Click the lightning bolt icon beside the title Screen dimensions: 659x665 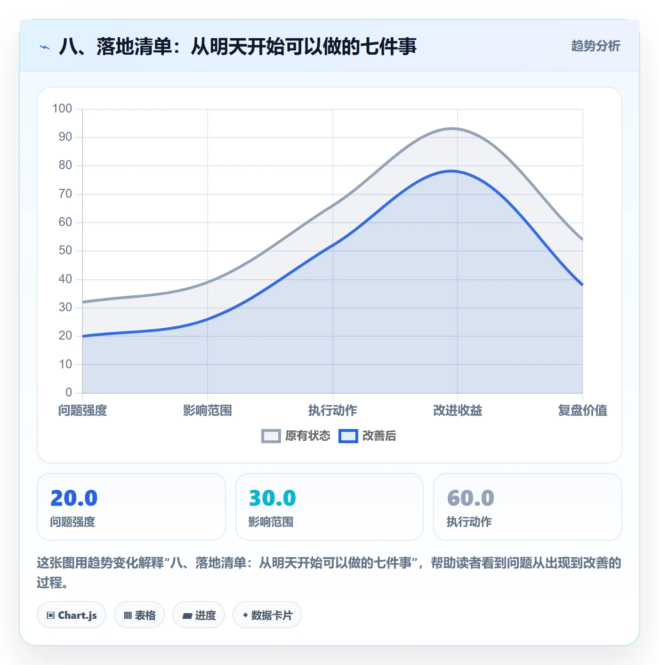45,47
